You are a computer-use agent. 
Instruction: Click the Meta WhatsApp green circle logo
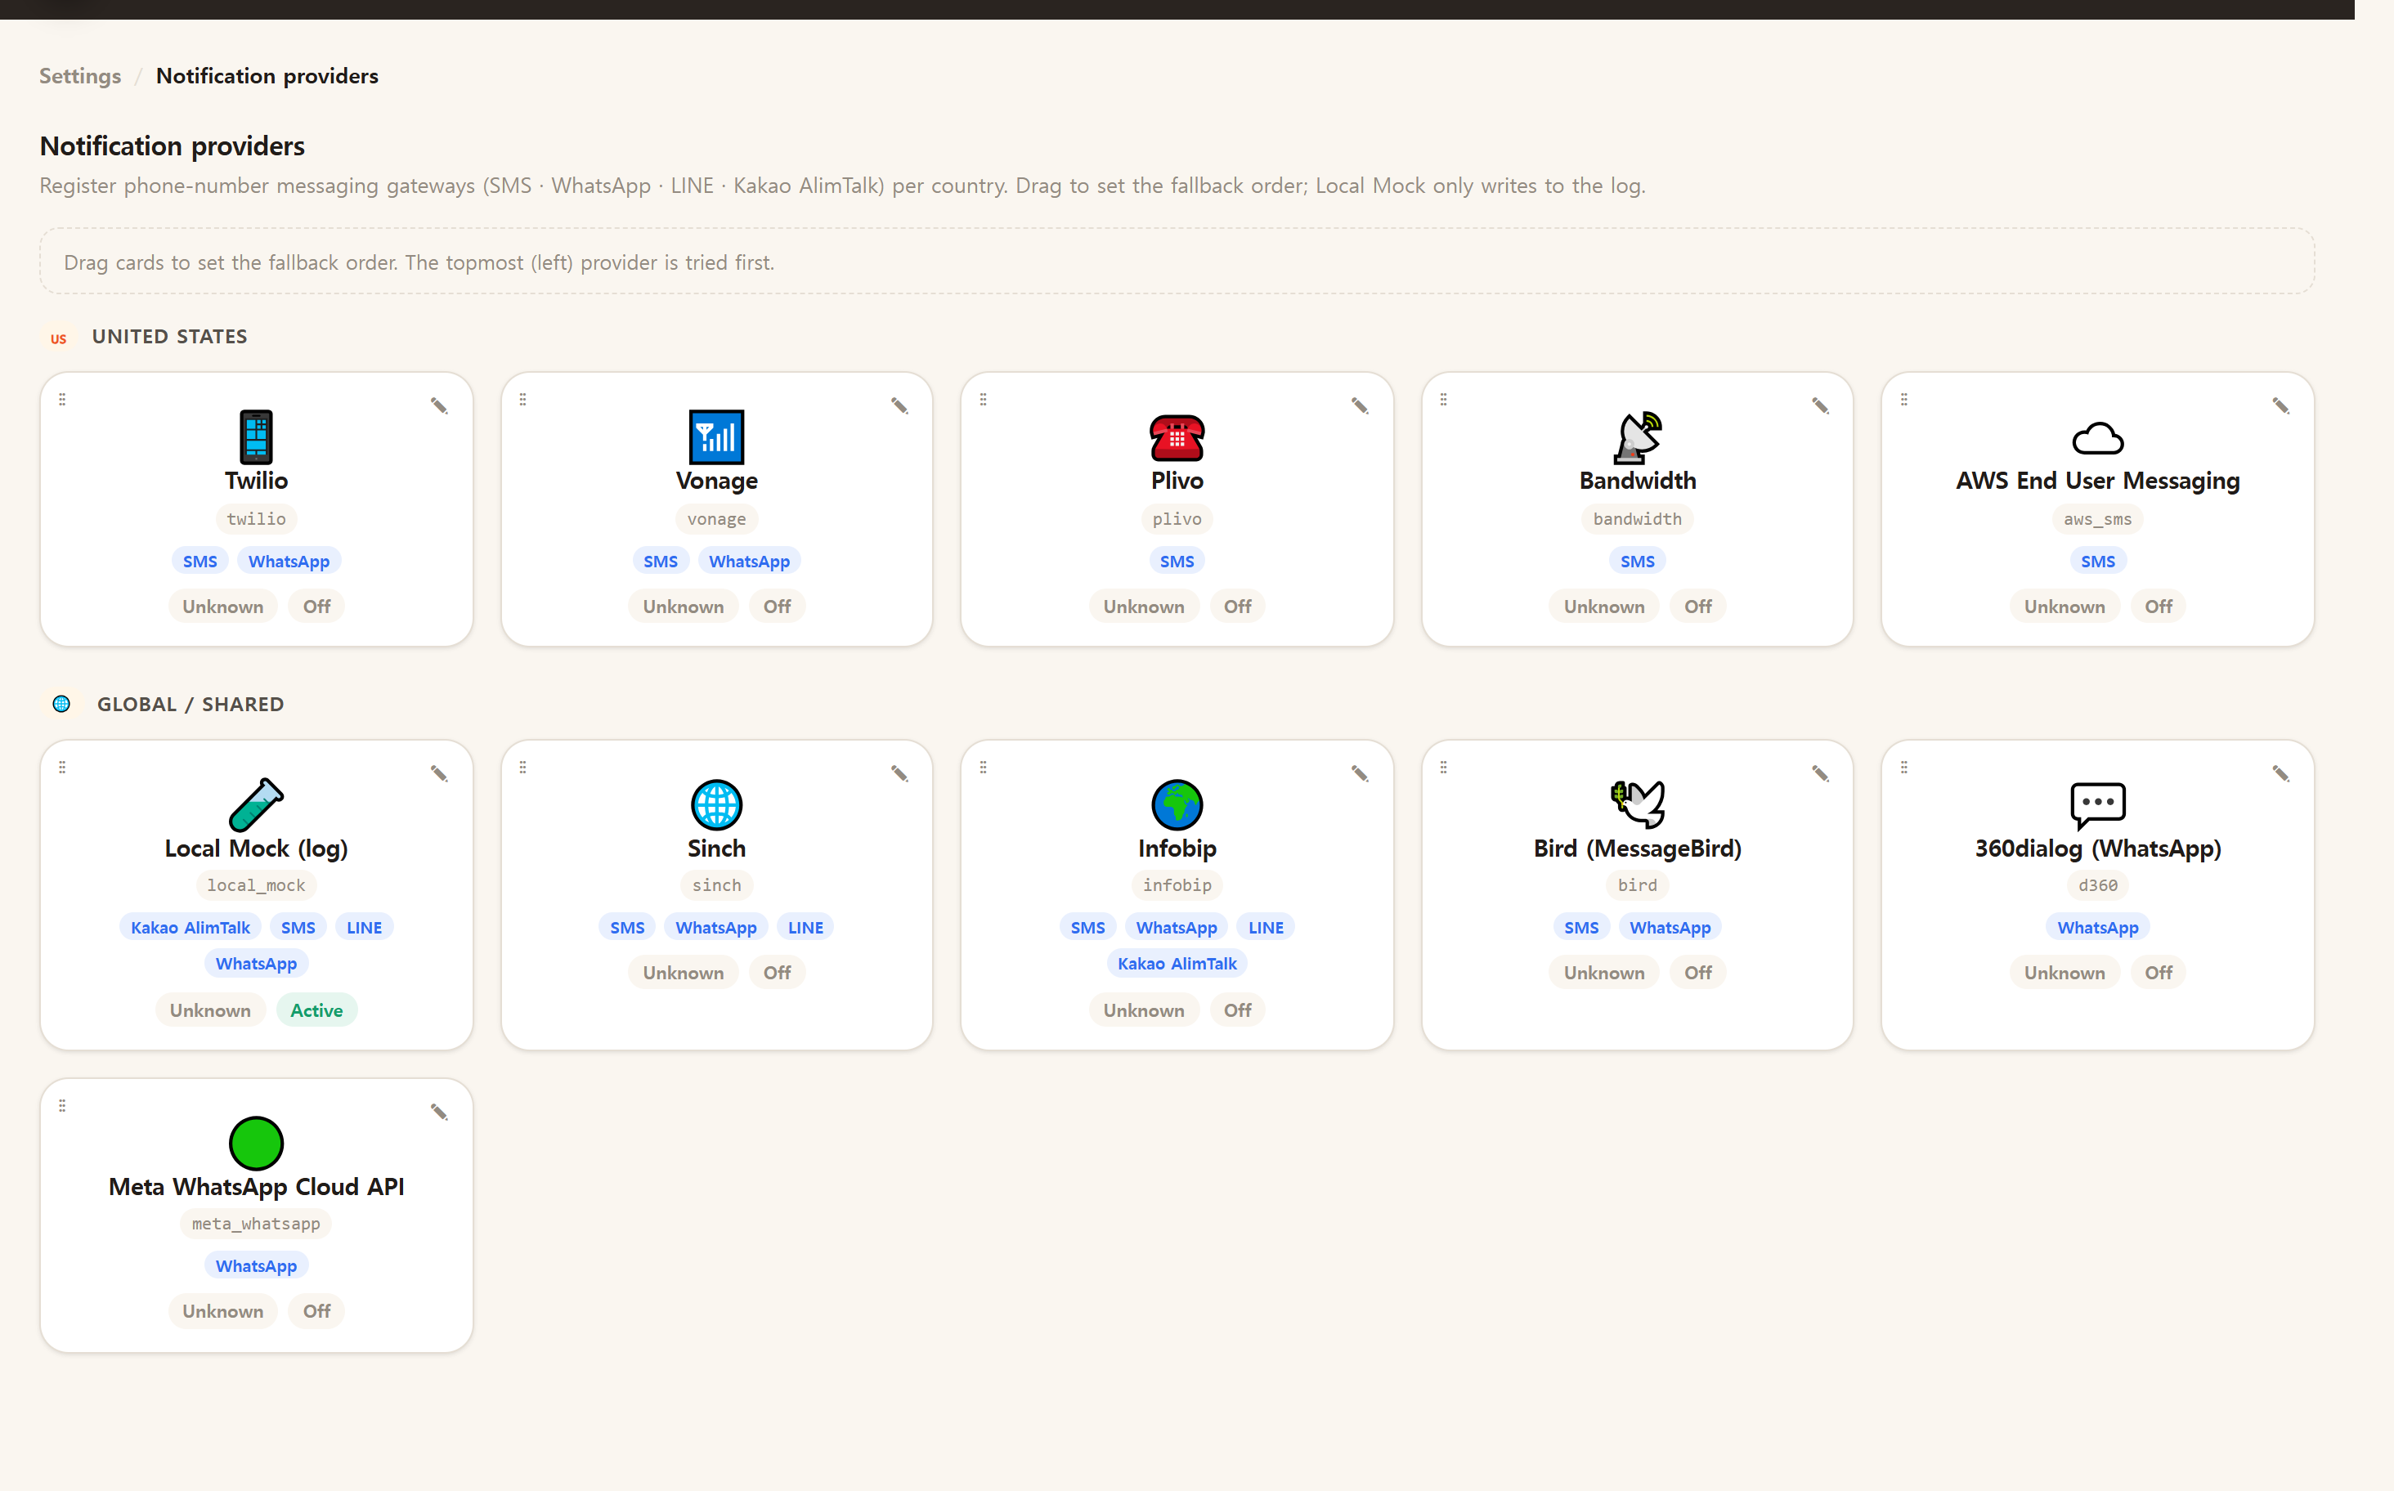coord(257,1143)
